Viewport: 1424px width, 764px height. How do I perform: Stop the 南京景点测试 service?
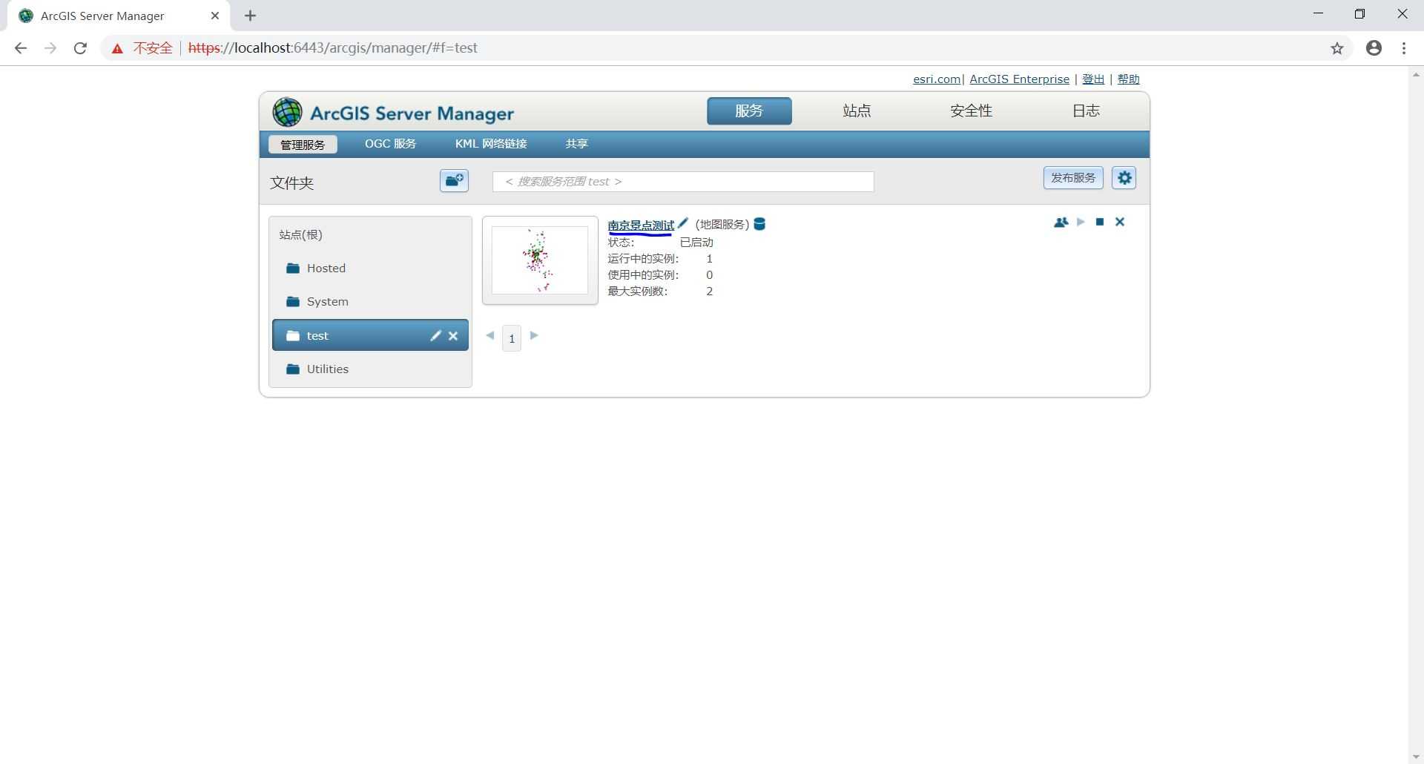(1100, 222)
